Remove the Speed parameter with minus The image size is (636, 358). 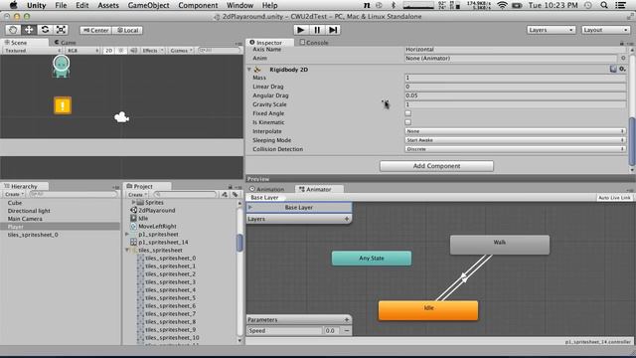pyautogui.click(x=347, y=331)
